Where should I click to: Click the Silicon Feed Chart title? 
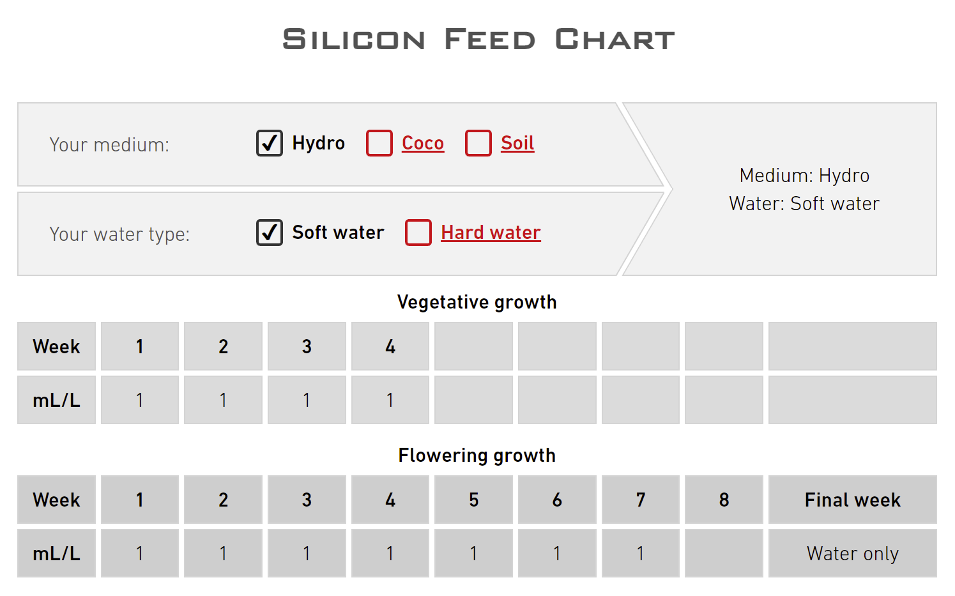[478, 40]
